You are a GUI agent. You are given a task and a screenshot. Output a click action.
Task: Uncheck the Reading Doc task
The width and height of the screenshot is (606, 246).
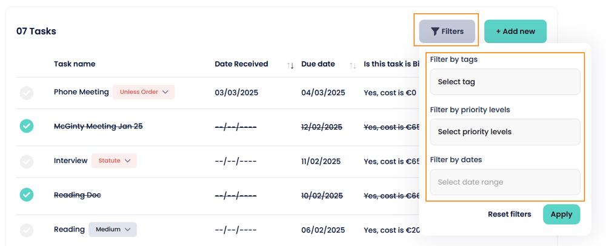tap(26, 194)
